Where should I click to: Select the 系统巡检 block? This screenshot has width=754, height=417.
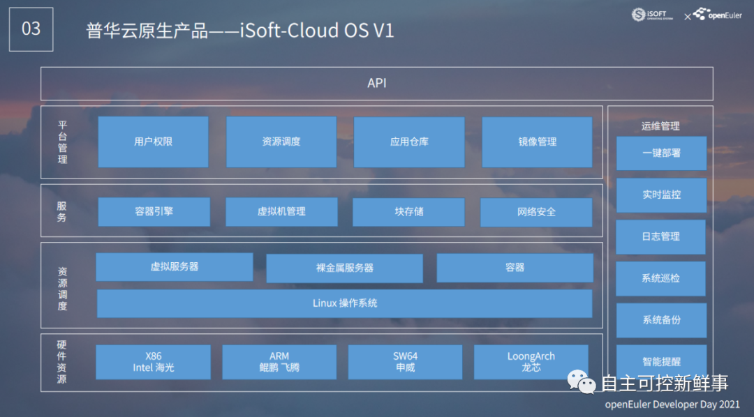pyautogui.click(x=660, y=279)
